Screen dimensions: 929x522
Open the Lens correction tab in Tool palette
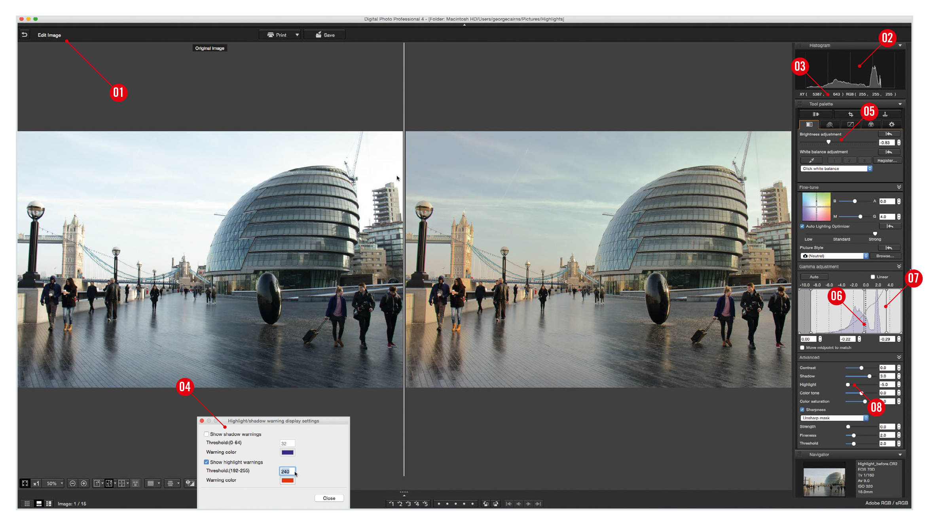829,124
